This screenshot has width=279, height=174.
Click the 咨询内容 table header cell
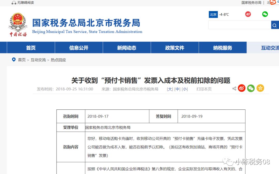71,147
